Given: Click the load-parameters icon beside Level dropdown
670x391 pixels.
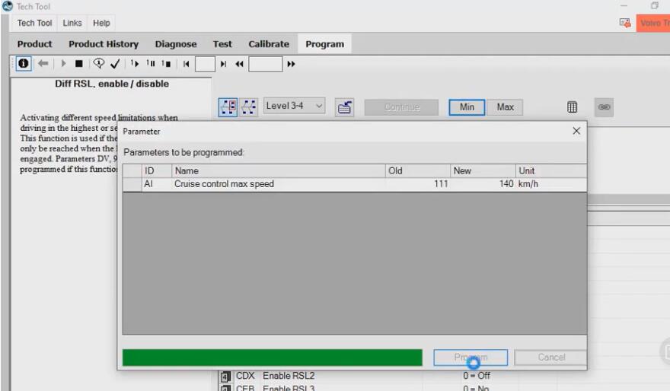Looking at the screenshot, I should (344, 107).
